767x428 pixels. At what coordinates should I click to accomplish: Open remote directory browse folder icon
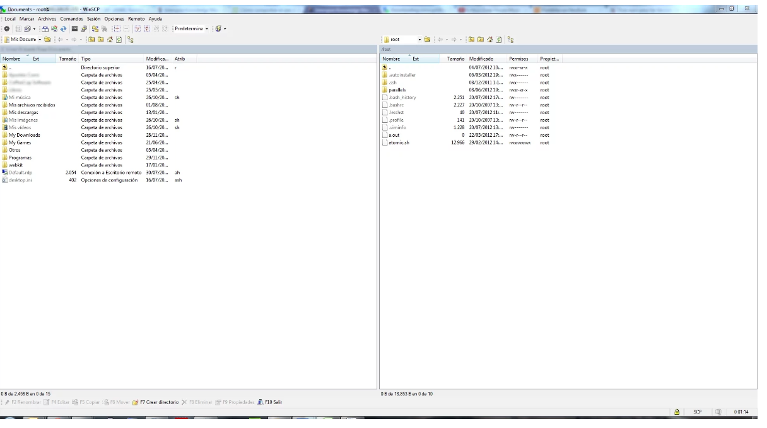pos(427,39)
